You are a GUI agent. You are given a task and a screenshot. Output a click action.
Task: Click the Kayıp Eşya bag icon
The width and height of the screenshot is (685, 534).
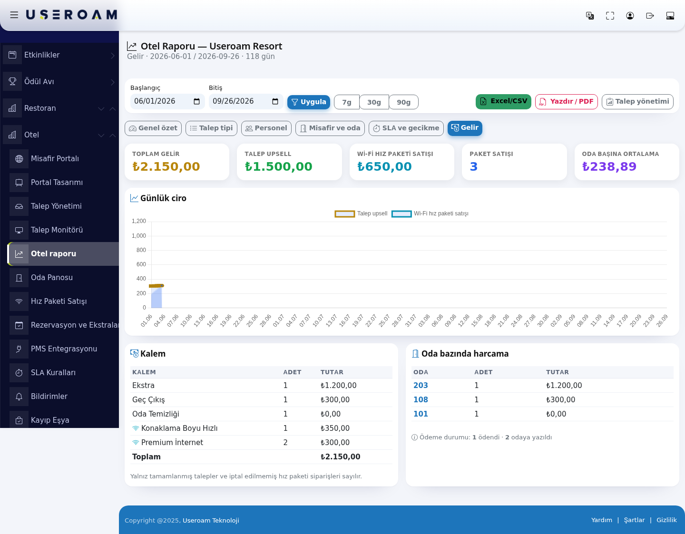[x=19, y=420]
